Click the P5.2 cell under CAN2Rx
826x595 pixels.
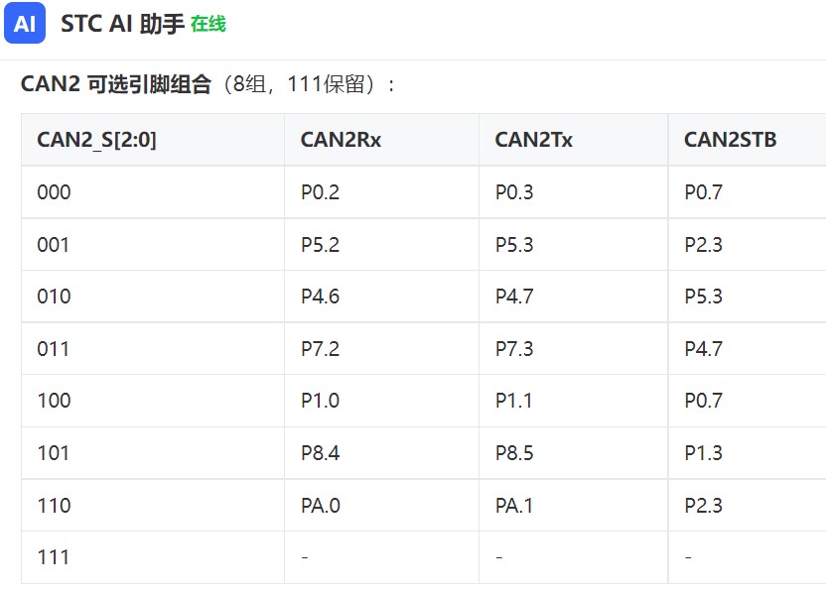coord(321,245)
